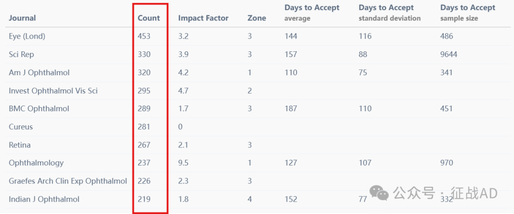Select the Am J Ophthalmol row
The width and height of the screenshot is (514, 214).
(257, 72)
